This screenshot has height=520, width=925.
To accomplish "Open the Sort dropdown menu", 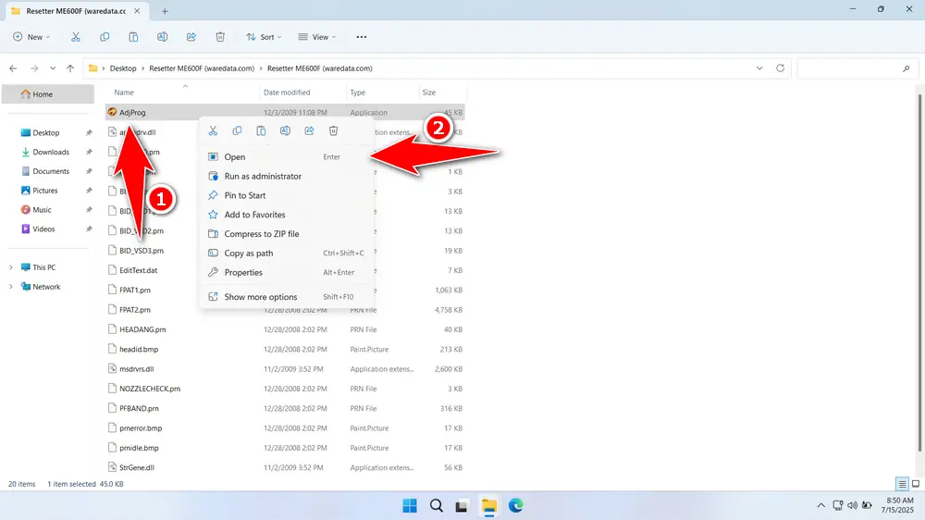I will point(264,37).
